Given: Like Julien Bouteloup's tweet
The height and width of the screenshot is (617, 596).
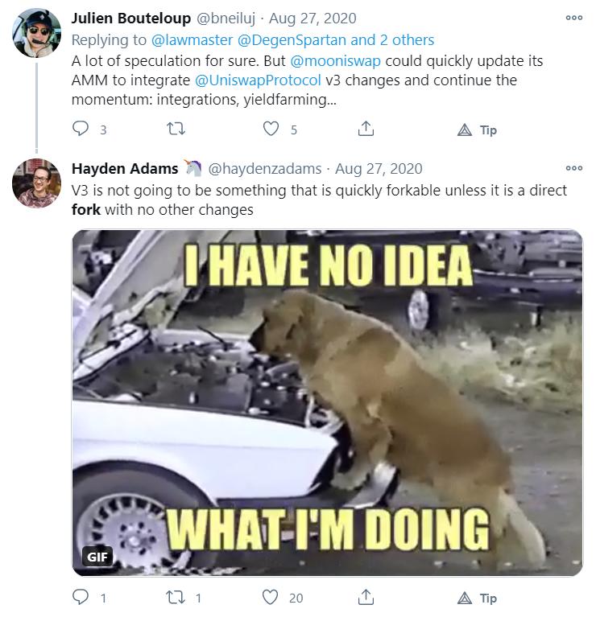Looking at the screenshot, I should (x=271, y=130).
